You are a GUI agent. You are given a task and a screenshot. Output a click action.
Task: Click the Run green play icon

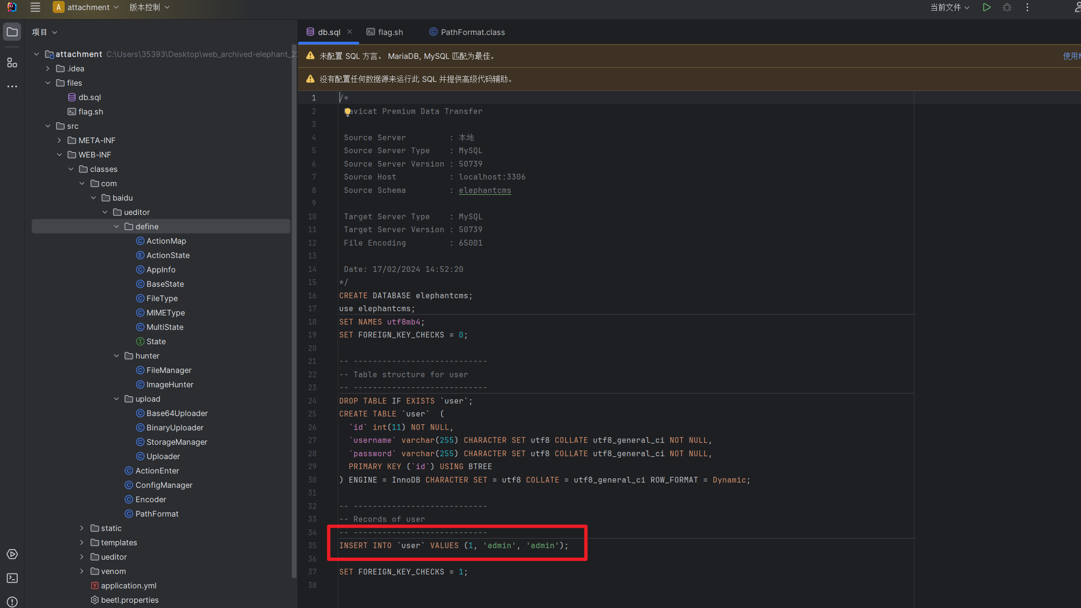coord(986,7)
